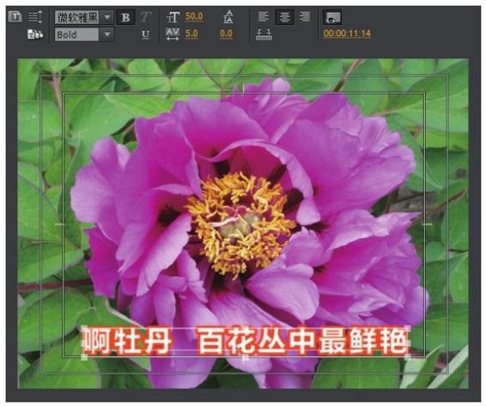The height and width of the screenshot is (407, 486).
Task: Click the background video timecode 00:00:11:14
Action: coord(347,33)
